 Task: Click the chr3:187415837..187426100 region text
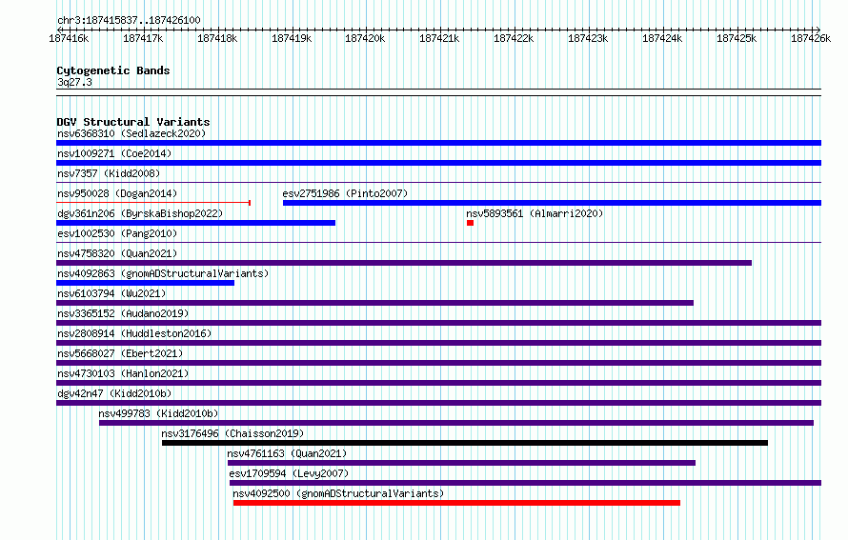coord(129,20)
